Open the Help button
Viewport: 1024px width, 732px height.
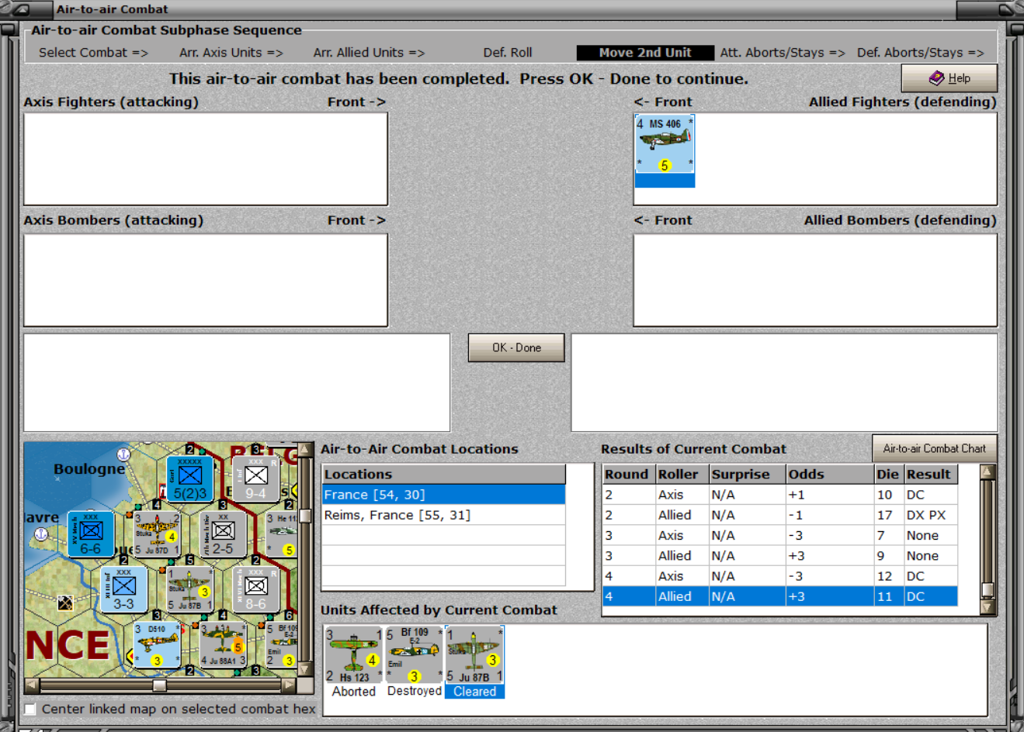[949, 78]
